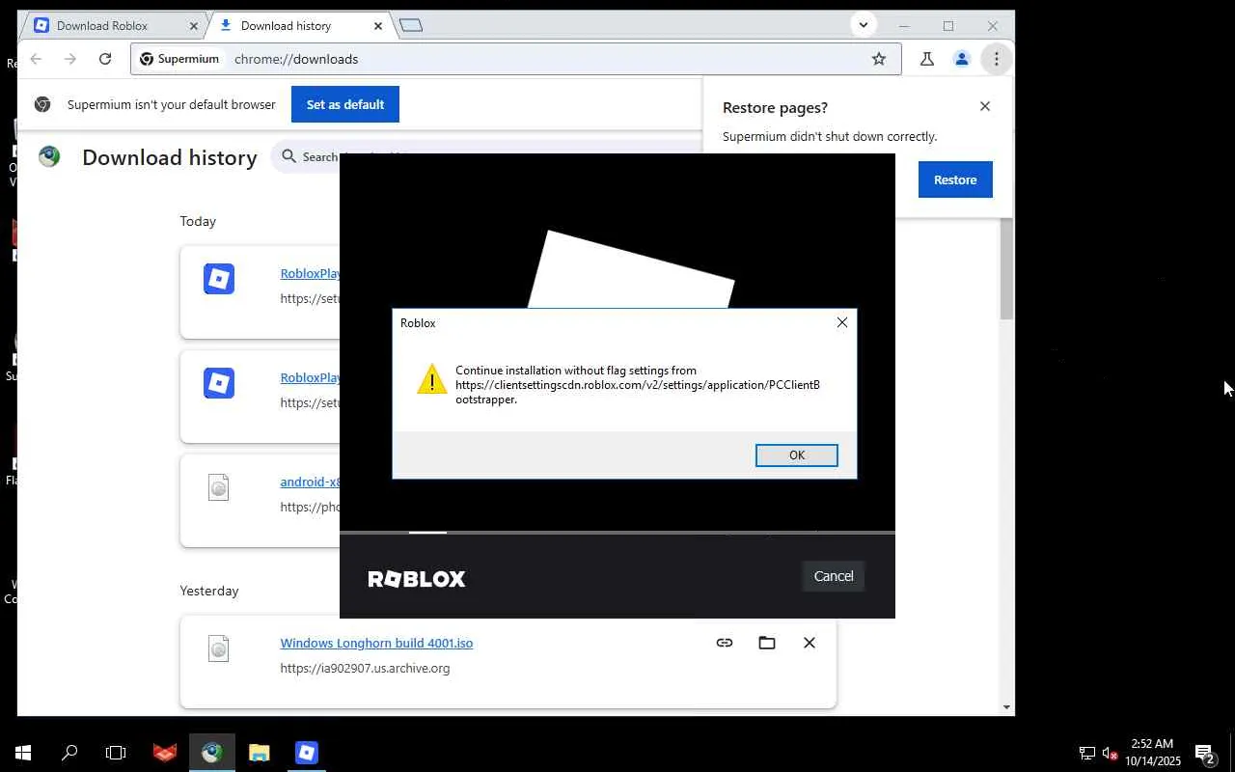
Task: Click the second RobloxPlayer file icon
Action: coord(219,383)
